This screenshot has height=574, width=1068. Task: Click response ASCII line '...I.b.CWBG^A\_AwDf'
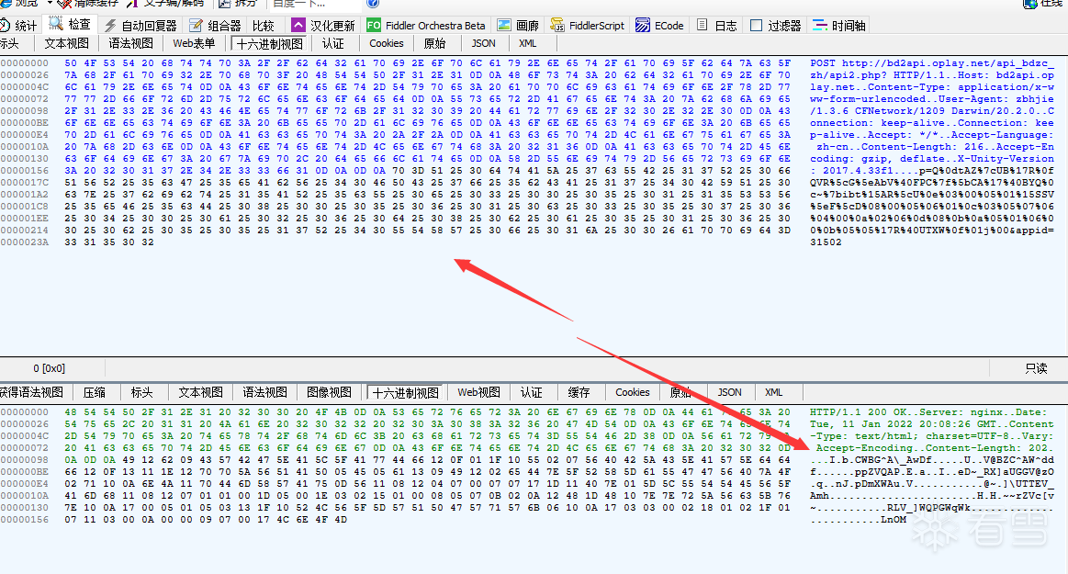coord(932,459)
